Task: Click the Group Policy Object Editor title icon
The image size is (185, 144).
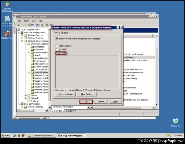Action: pos(18,17)
